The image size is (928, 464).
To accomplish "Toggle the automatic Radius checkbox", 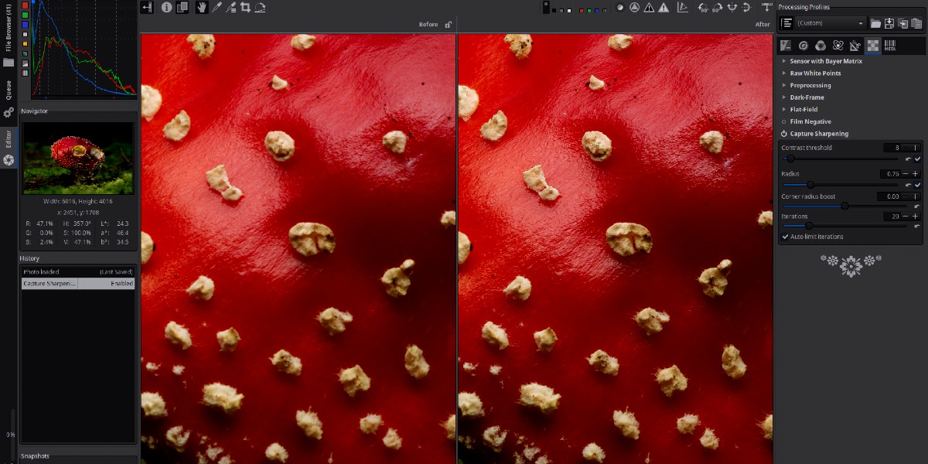I will 917,186.
